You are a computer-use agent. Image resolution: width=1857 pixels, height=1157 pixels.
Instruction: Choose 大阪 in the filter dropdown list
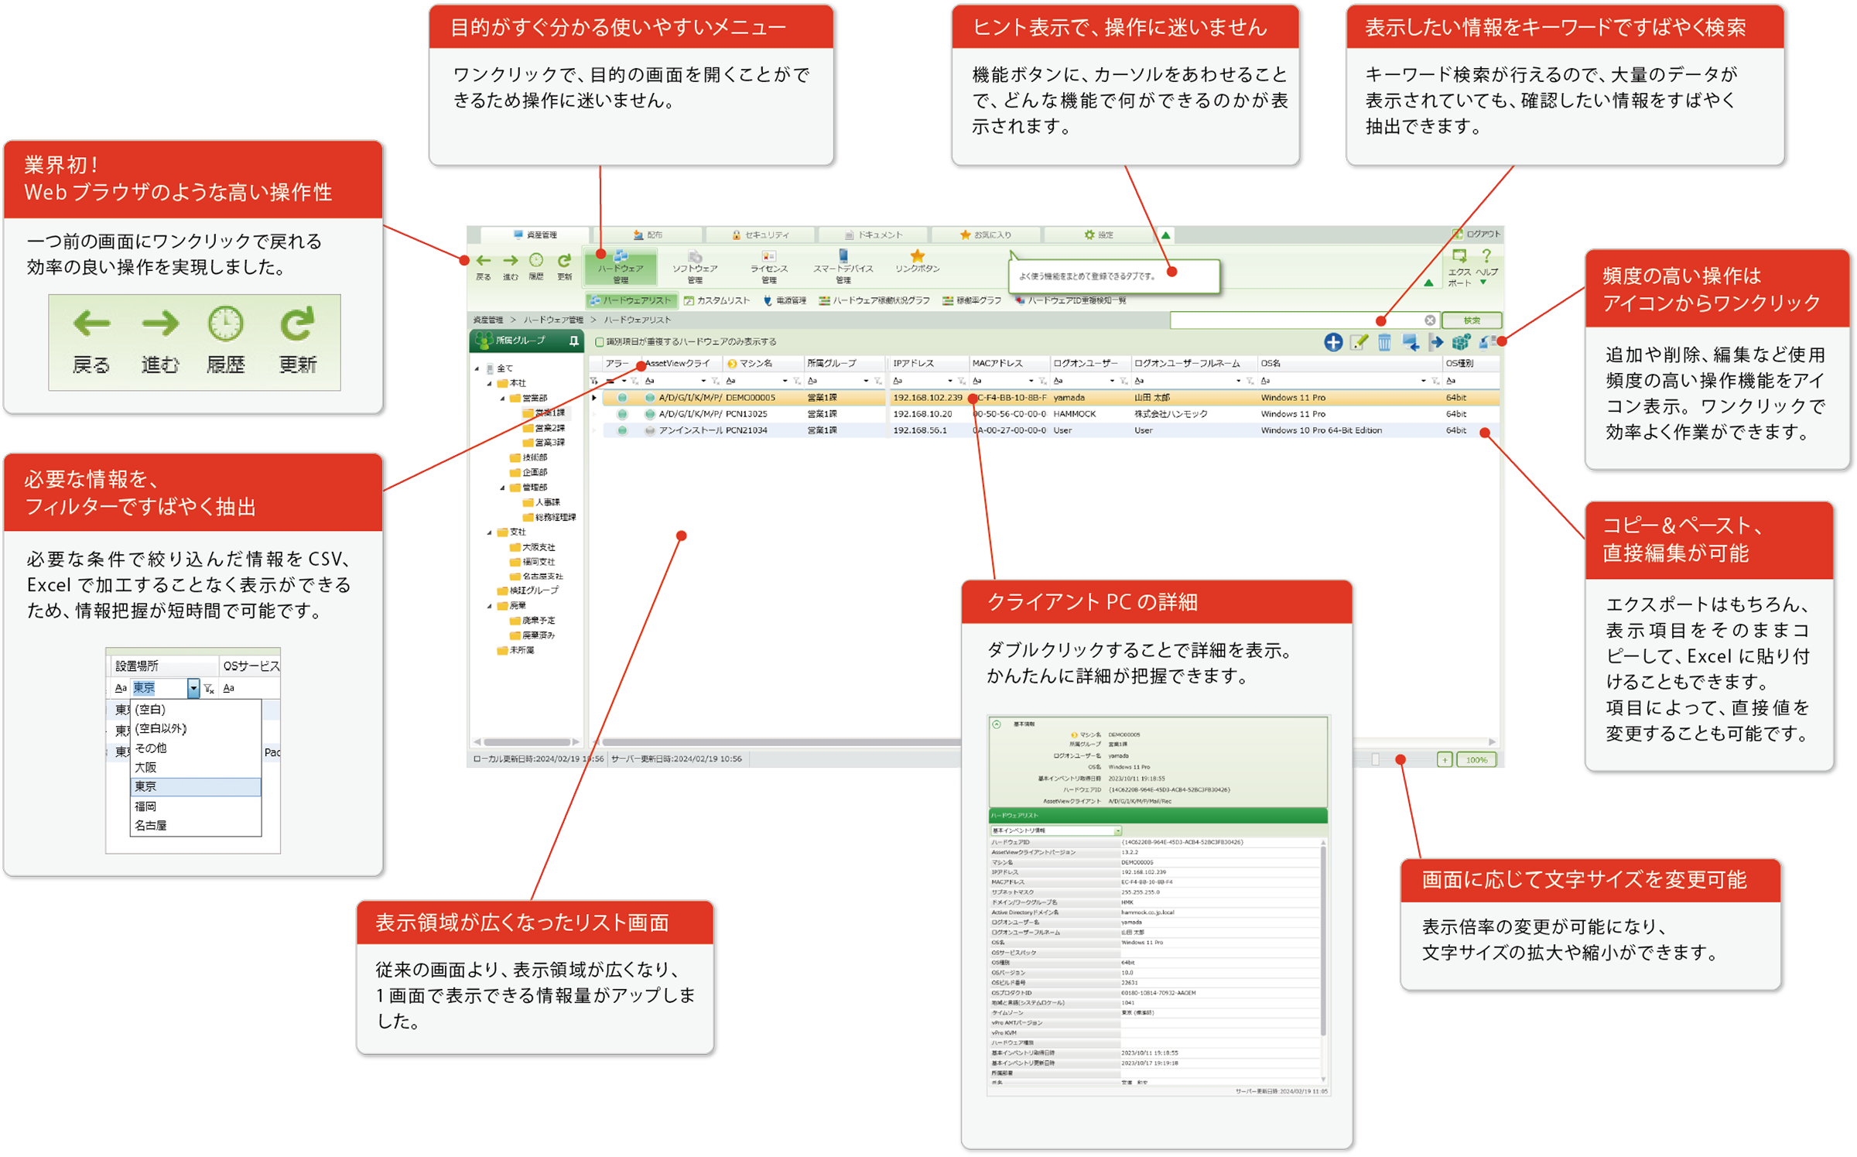[196, 768]
